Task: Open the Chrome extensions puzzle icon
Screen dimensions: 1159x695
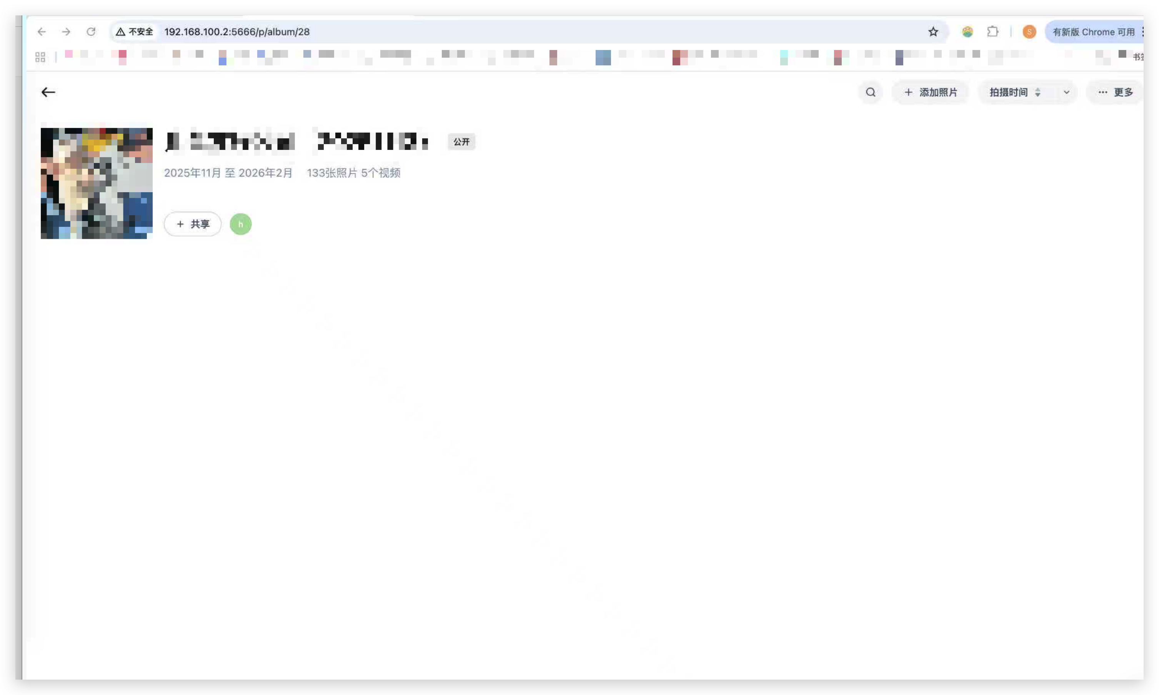Action: click(x=992, y=32)
